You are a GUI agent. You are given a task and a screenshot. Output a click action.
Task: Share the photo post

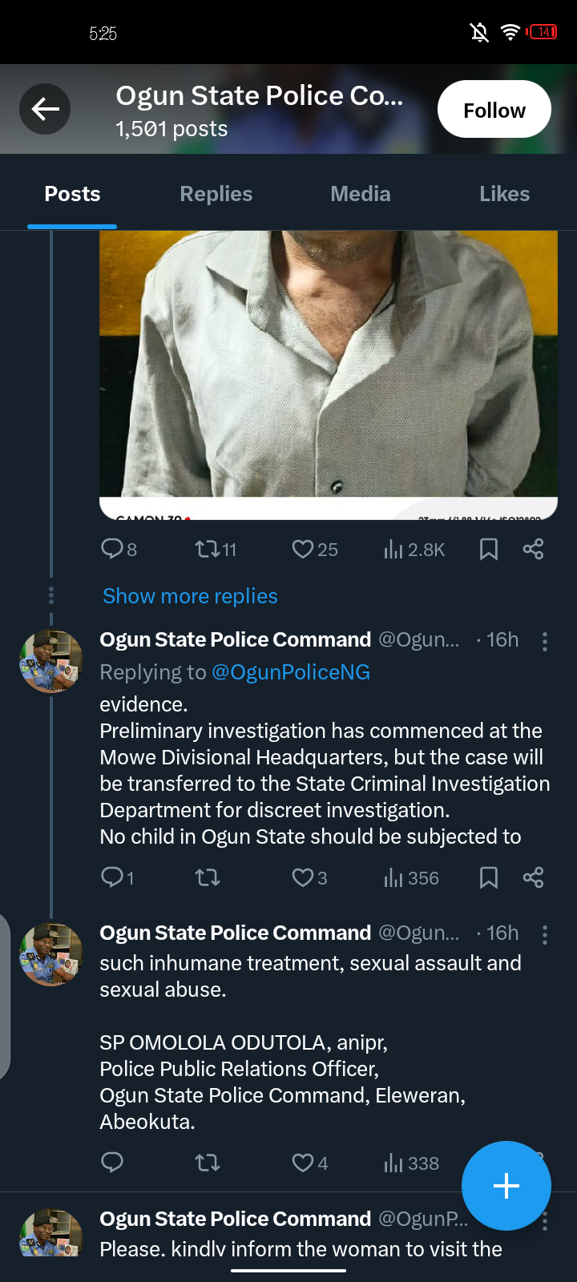(x=533, y=549)
